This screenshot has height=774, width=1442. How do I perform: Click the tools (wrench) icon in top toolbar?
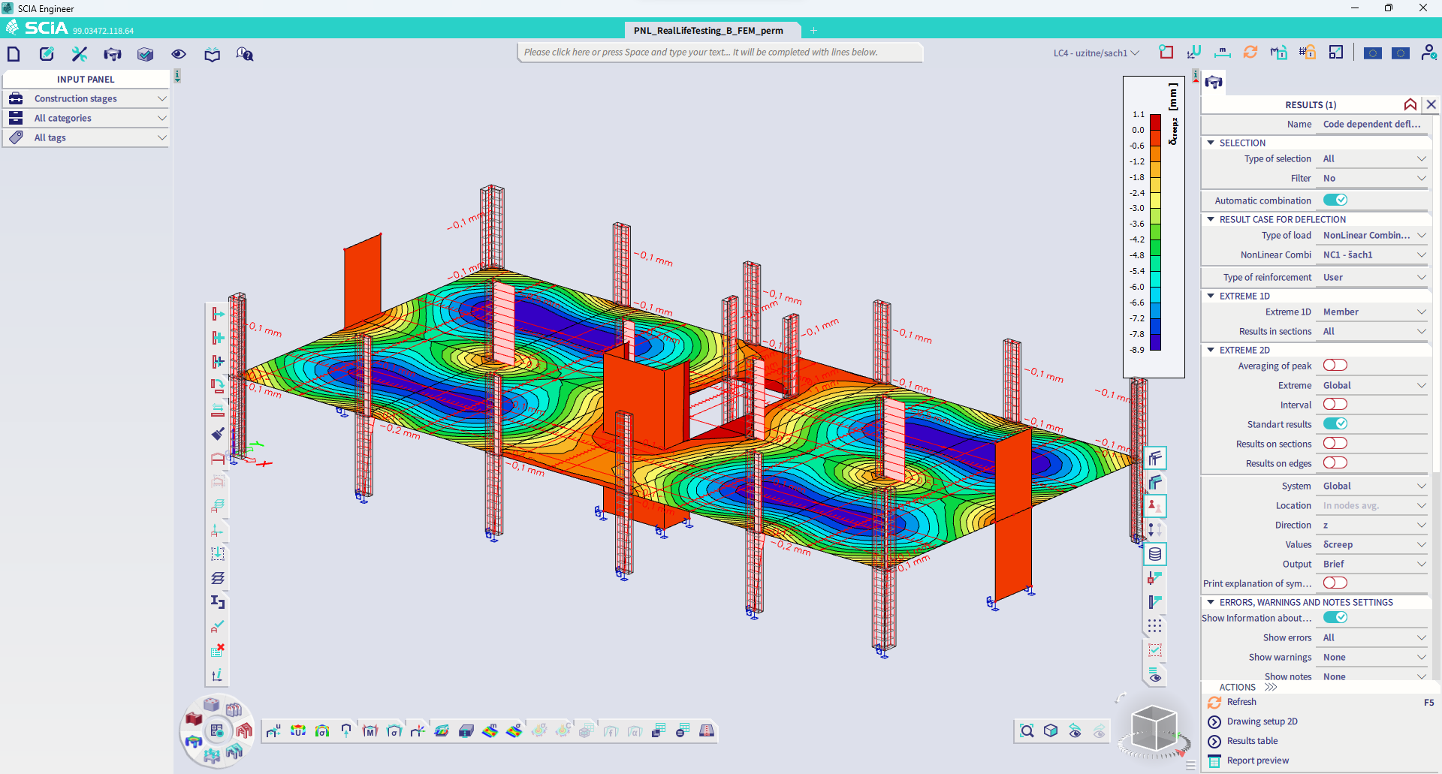click(78, 53)
